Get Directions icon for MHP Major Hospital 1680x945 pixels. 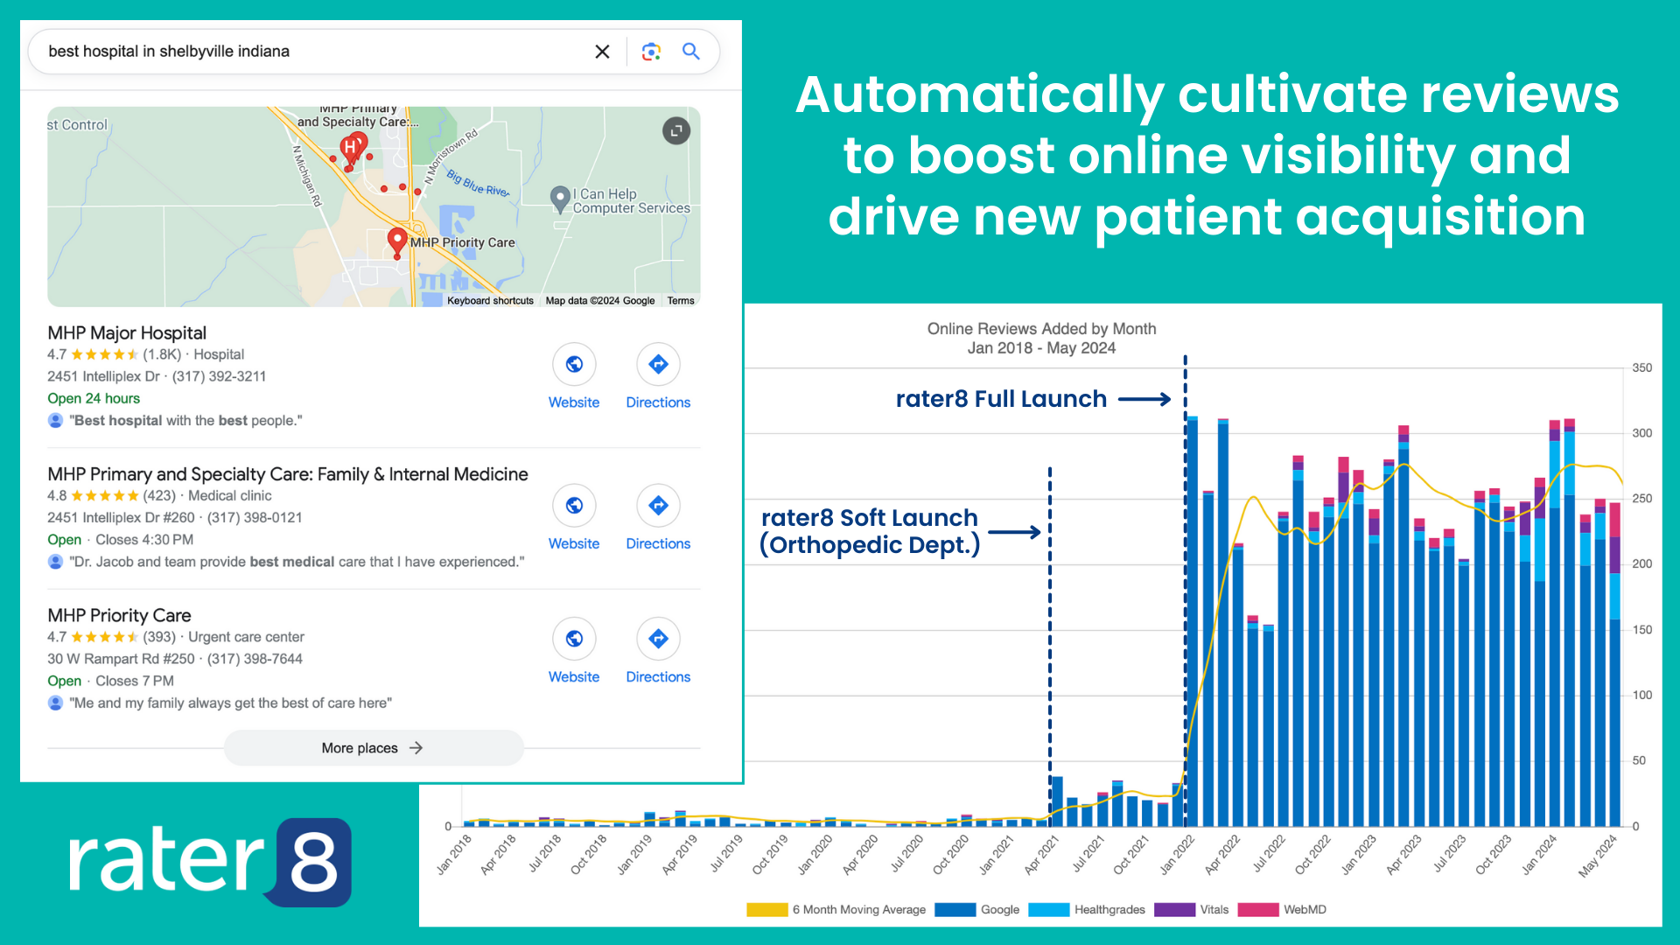[658, 364]
